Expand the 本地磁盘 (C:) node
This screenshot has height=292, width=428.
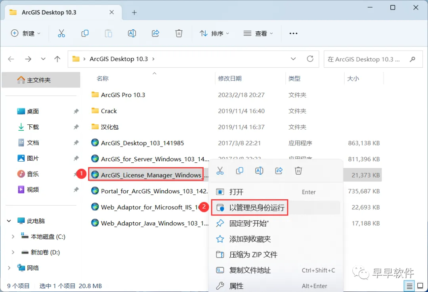click(13, 237)
